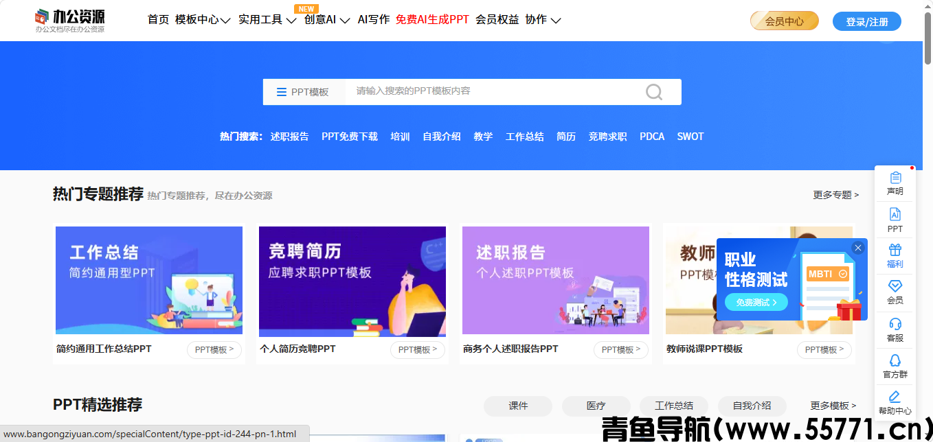Select hot search 自我介绍
933x442 pixels.
442,137
